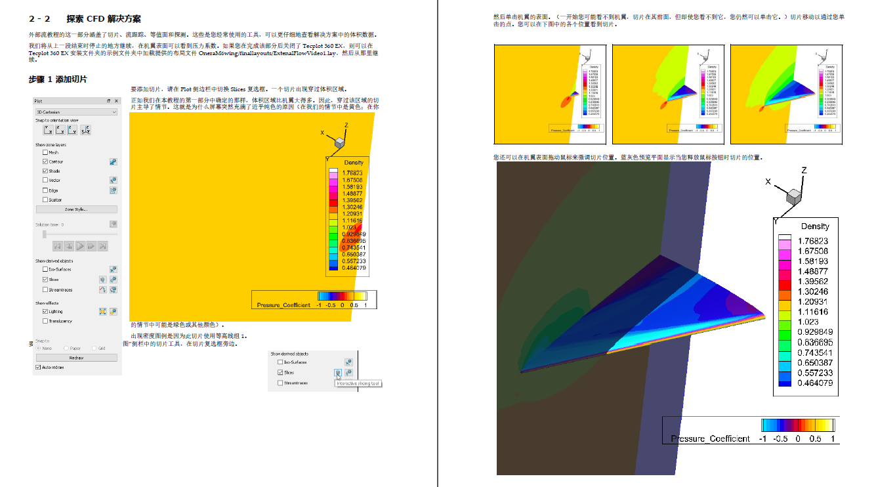
Task: Open the Streamtraces details icon
Action: (112, 289)
